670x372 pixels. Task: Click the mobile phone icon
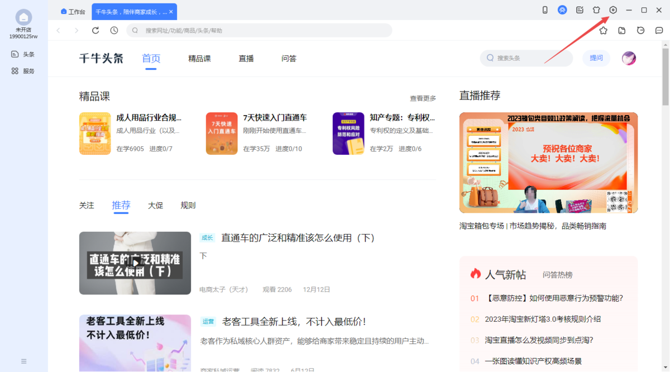(x=545, y=10)
